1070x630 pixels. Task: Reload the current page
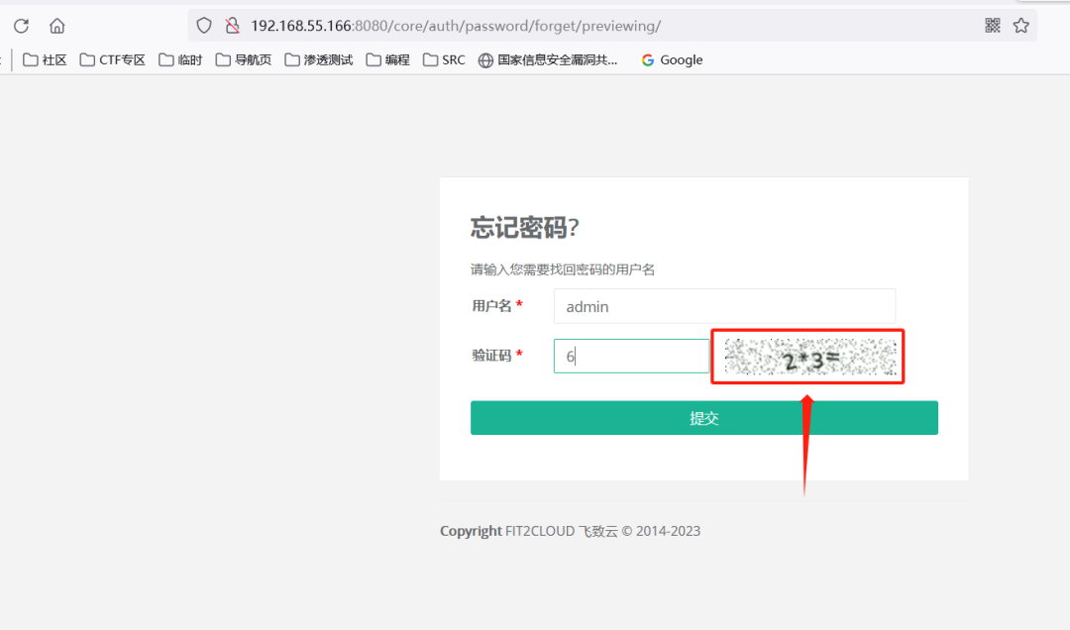tap(20, 26)
